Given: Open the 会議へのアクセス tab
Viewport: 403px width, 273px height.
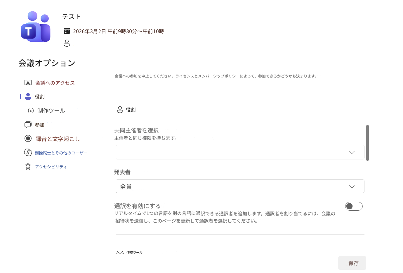Looking at the screenshot, I should click(55, 83).
